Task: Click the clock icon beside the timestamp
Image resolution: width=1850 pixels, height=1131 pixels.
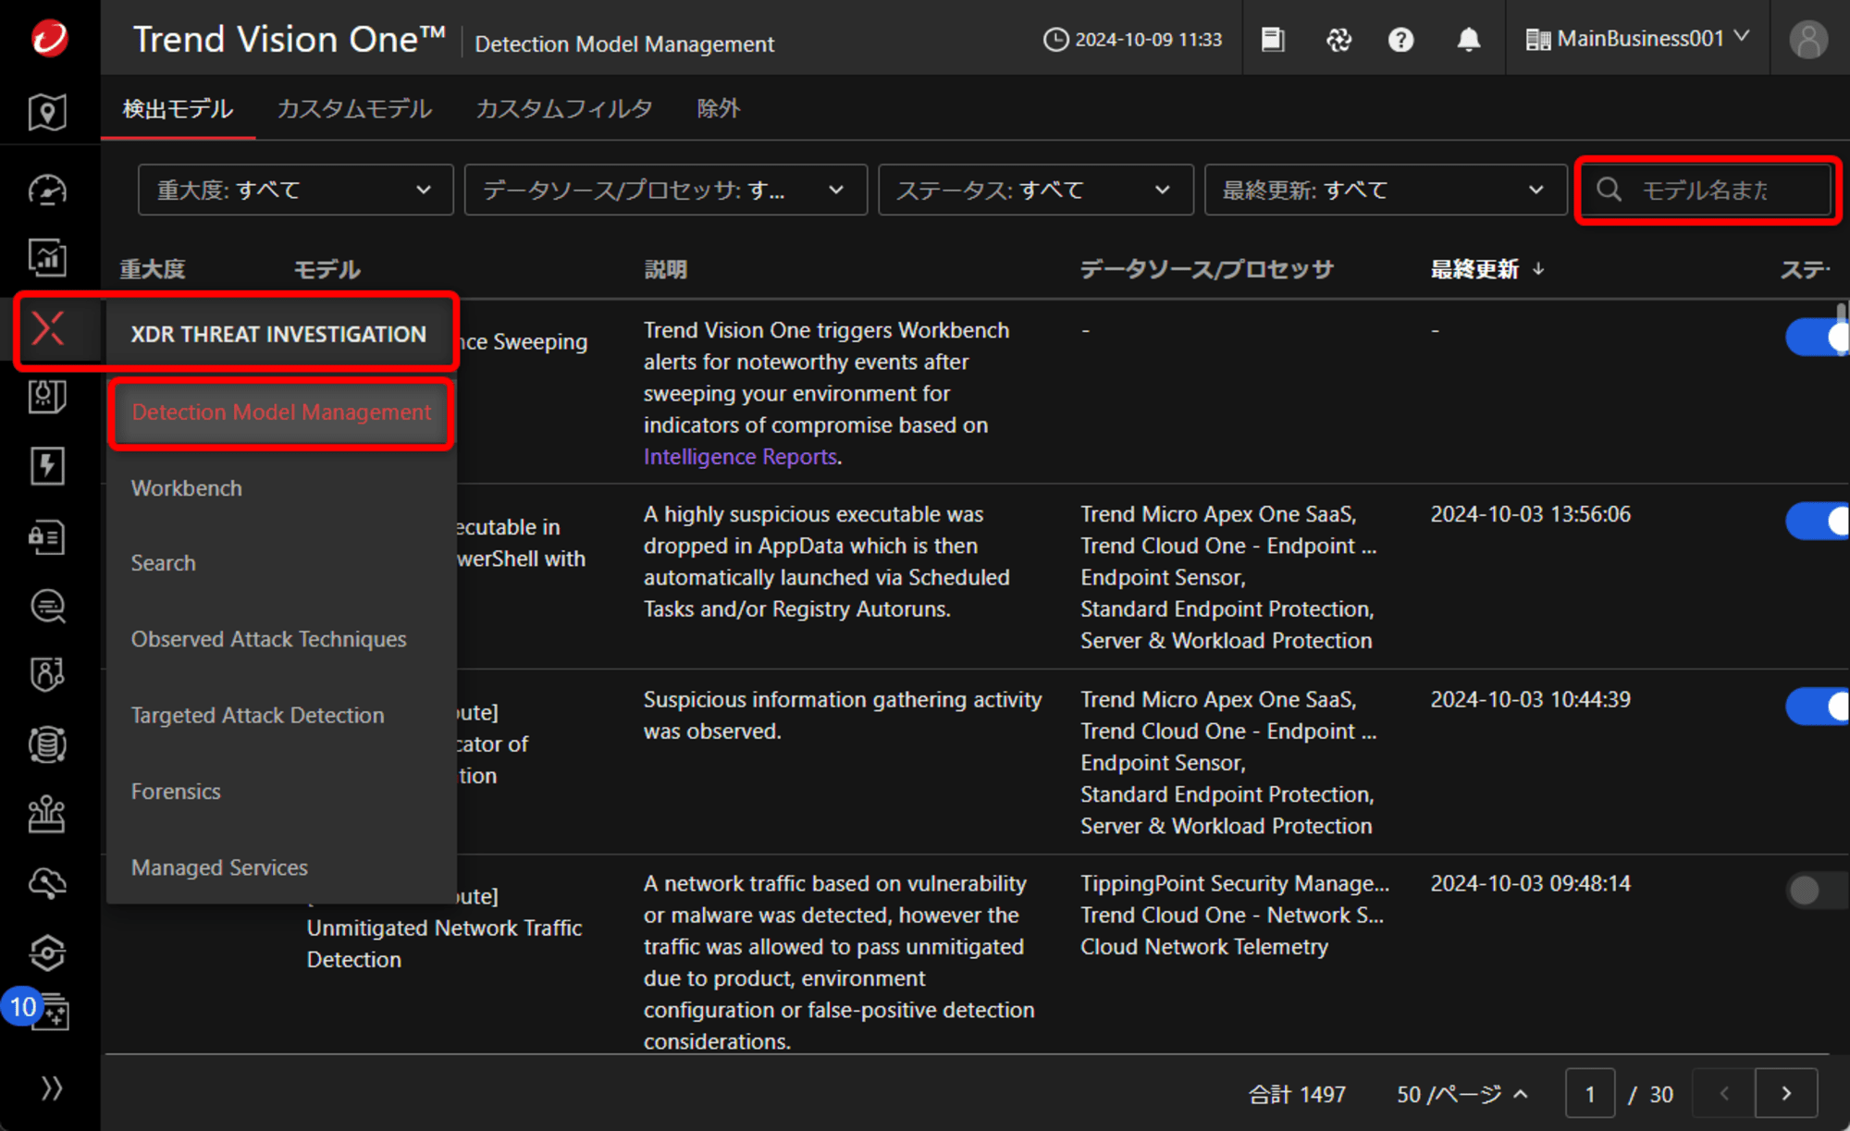Action: 1055,40
